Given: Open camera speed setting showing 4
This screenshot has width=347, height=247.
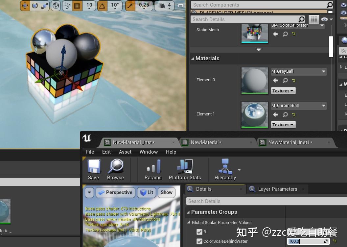Looking at the screenshot, I should click(165, 6).
